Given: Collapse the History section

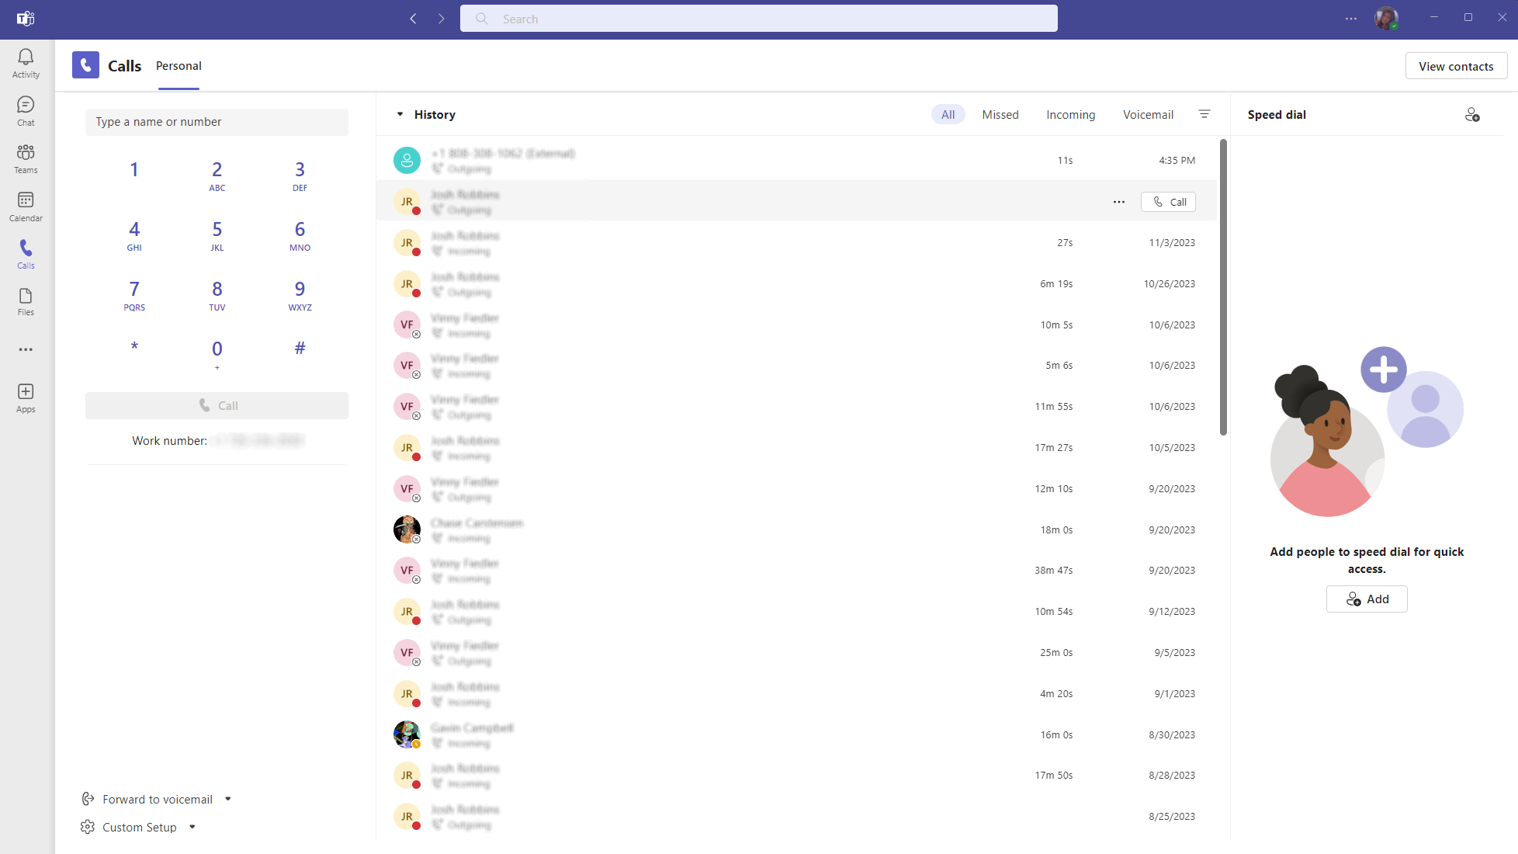Looking at the screenshot, I should pos(400,114).
